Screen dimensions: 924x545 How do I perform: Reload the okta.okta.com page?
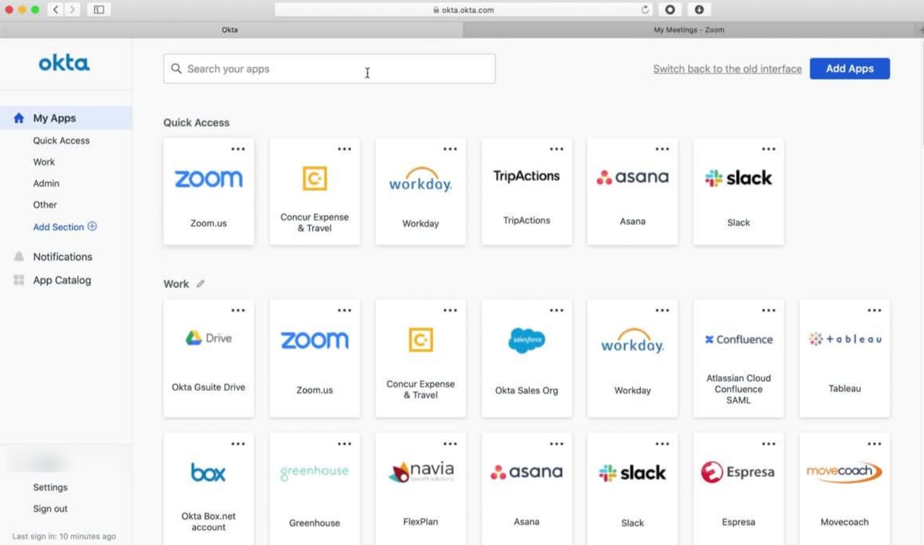645,9
